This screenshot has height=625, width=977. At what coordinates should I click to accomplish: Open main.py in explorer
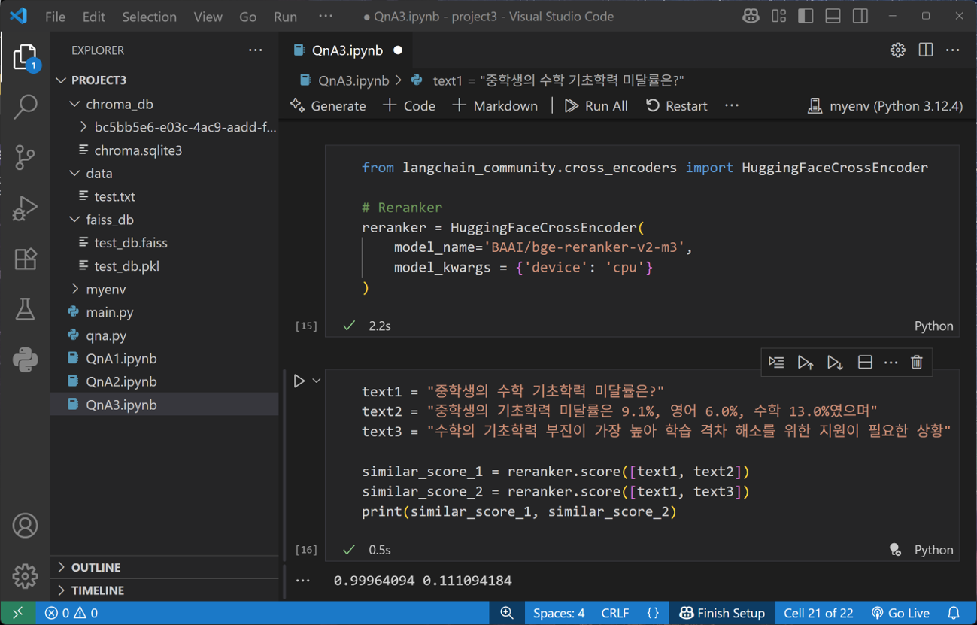coord(109,312)
